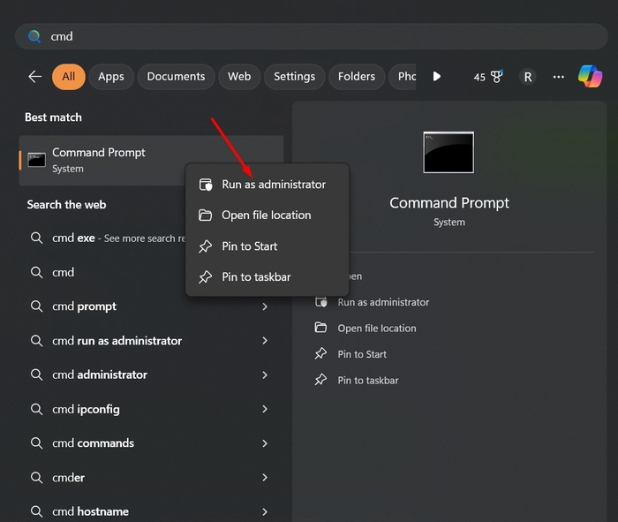Open the R account profile button
Viewport: 618px width, 522px height.
[528, 77]
